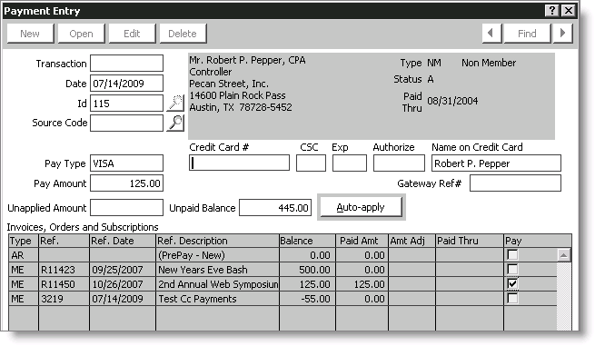Image resolution: width=595 pixels, height=346 pixels.
Task: Select cell 3219 in Ref. column
Action: coord(64,299)
